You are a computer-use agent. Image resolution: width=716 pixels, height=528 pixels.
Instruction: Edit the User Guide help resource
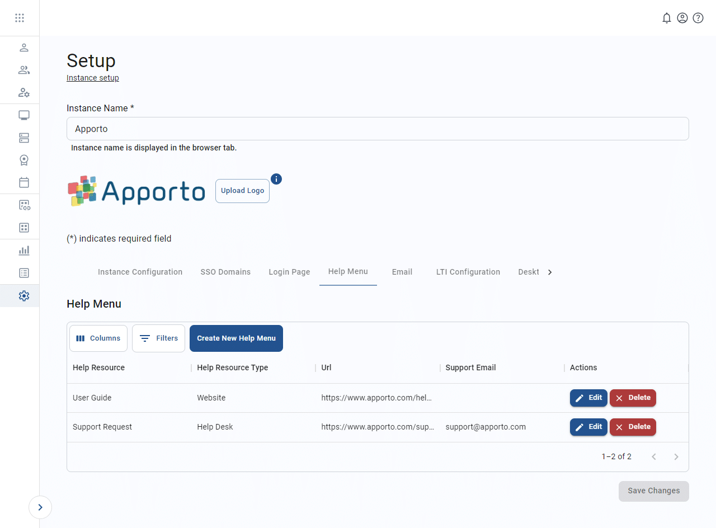(588, 398)
